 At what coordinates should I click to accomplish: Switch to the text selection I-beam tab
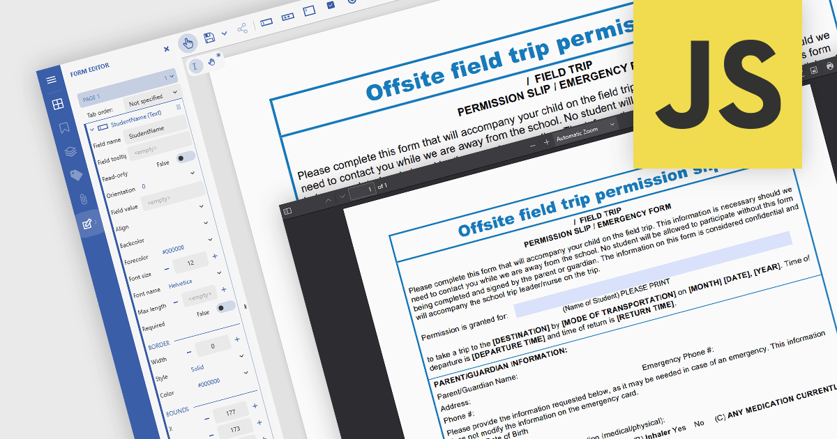point(195,65)
